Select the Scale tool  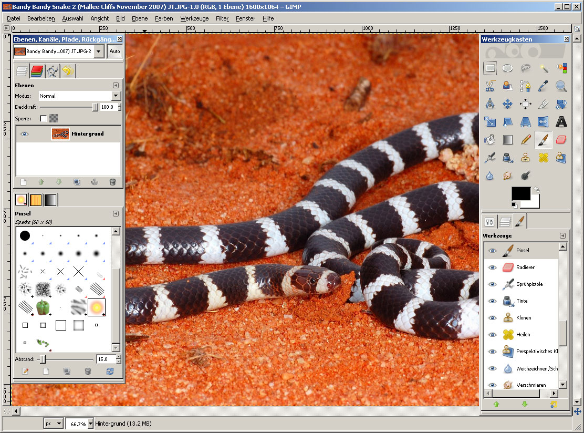[490, 122]
